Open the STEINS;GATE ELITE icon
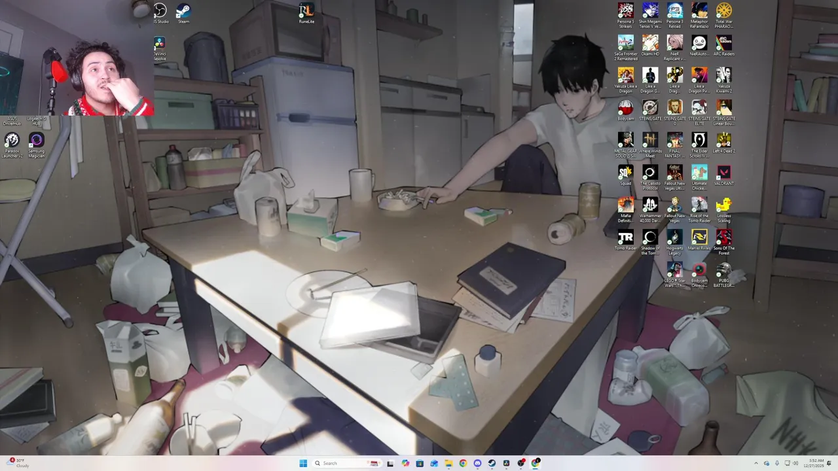 pos(699,112)
